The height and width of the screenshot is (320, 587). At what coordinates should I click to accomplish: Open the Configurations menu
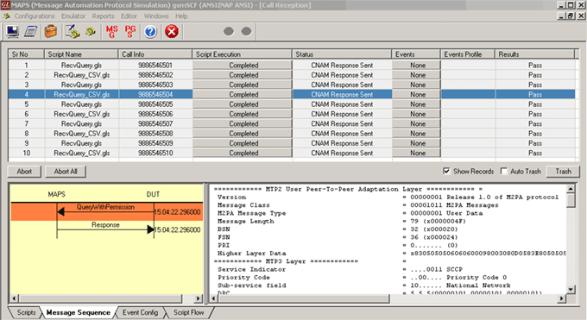coord(35,16)
